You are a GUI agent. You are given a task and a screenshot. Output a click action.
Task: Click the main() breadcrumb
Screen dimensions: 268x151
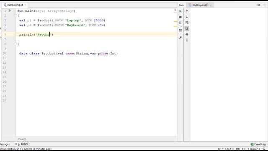21,139
